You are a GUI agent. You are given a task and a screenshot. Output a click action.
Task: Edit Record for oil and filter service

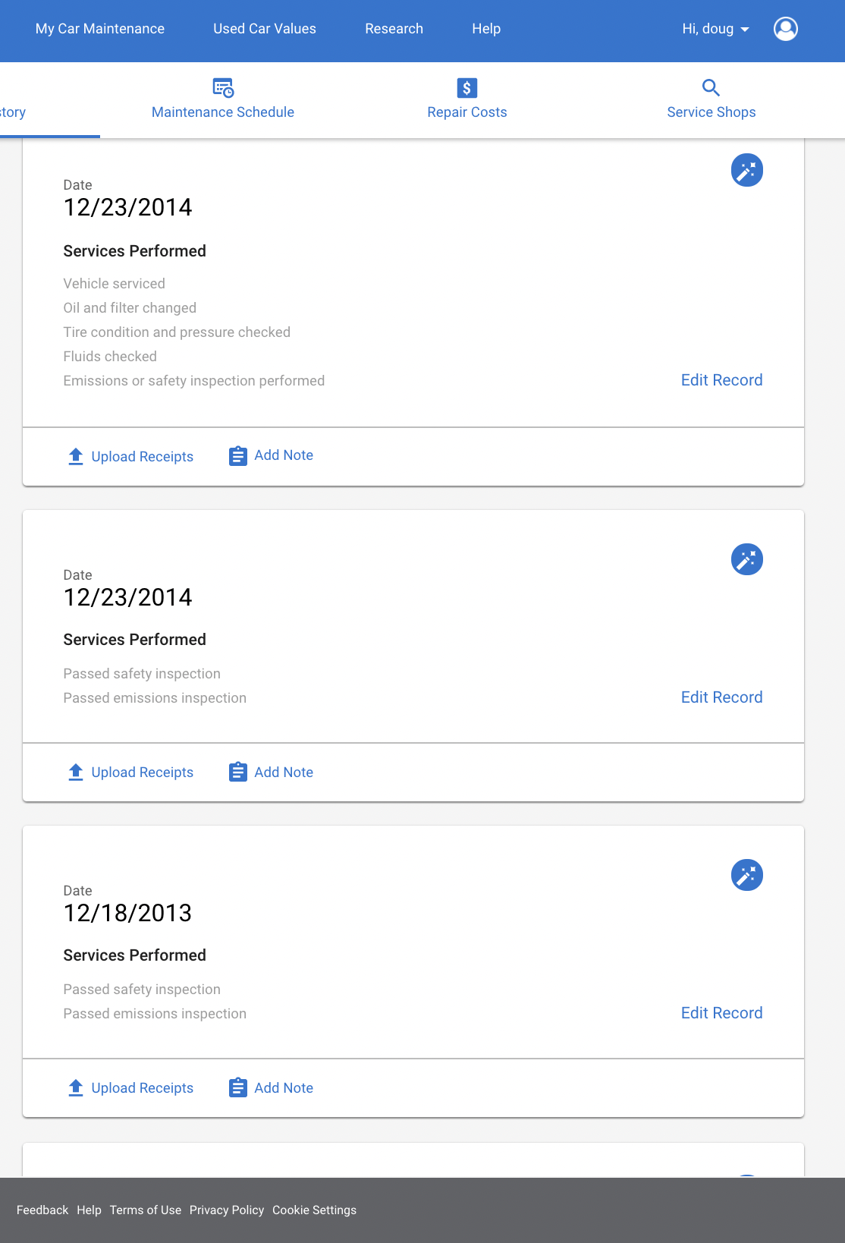[x=722, y=380]
